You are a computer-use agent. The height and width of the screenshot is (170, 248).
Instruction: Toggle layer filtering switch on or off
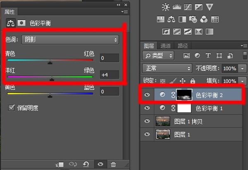(245, 56)
